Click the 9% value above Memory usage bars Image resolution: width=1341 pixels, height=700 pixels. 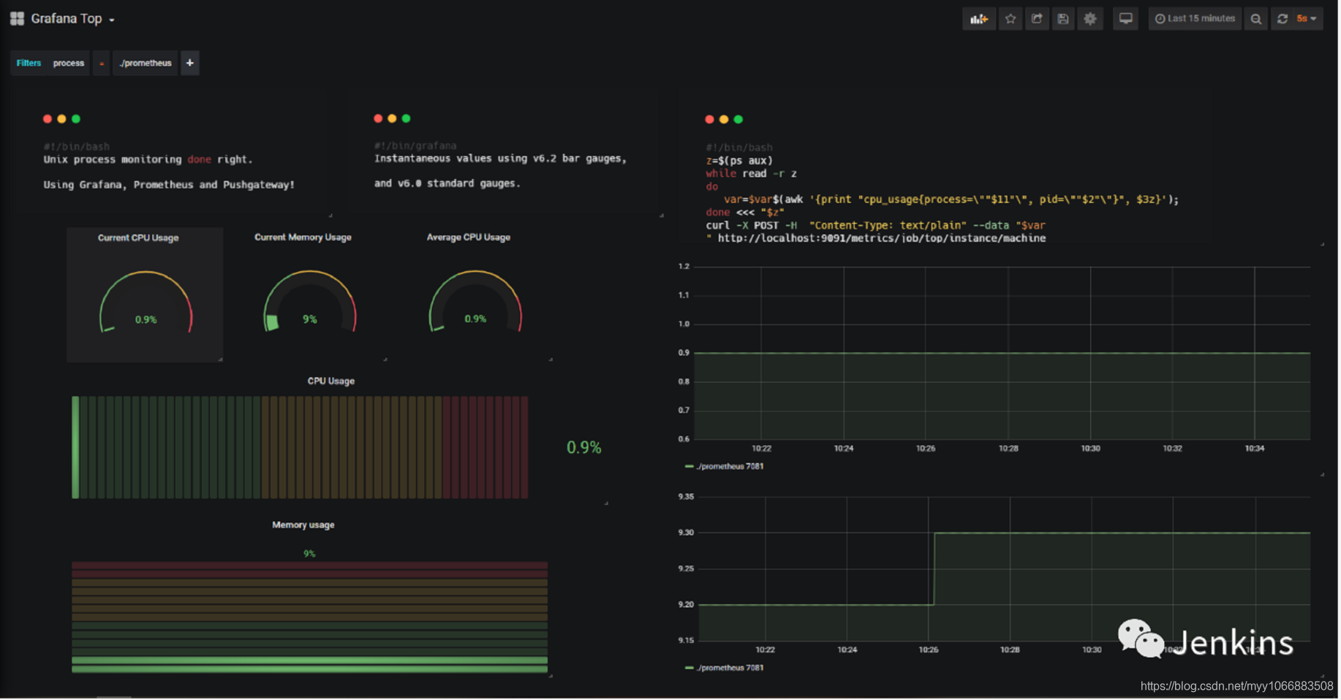(x=309, y=554)
